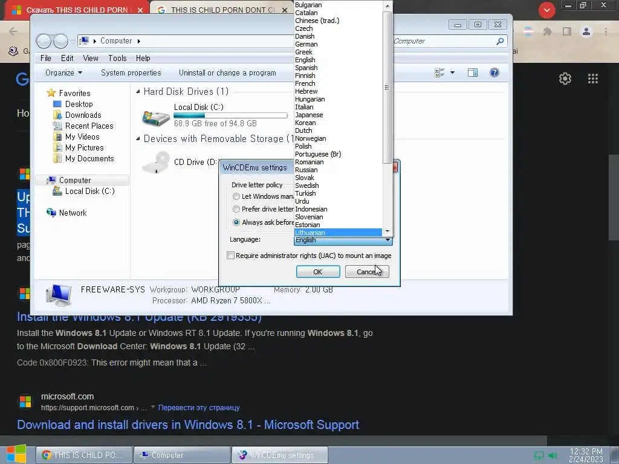Click the Explorer back navigation button
The image size is (619, 464).
tap(44, 41)
